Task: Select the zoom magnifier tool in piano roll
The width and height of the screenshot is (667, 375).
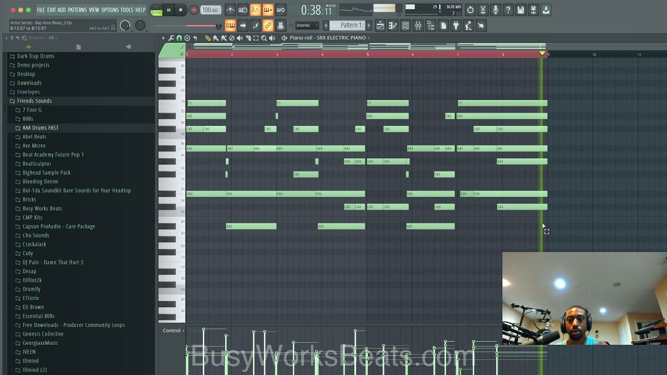Action: [x=264, y=38]
